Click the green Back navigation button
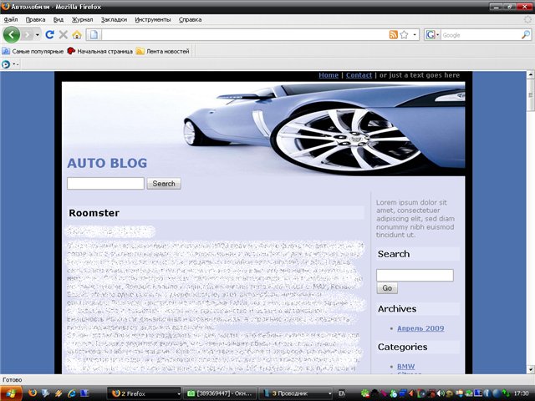Image resolution: width=535 pixels, height=401 pixels. pyautogui.click(x=12, y=34)
